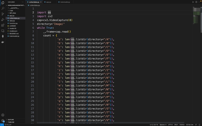Screen dimensions: 202x126
Task: Open the Manage settings gear
Action: point(3,120)
